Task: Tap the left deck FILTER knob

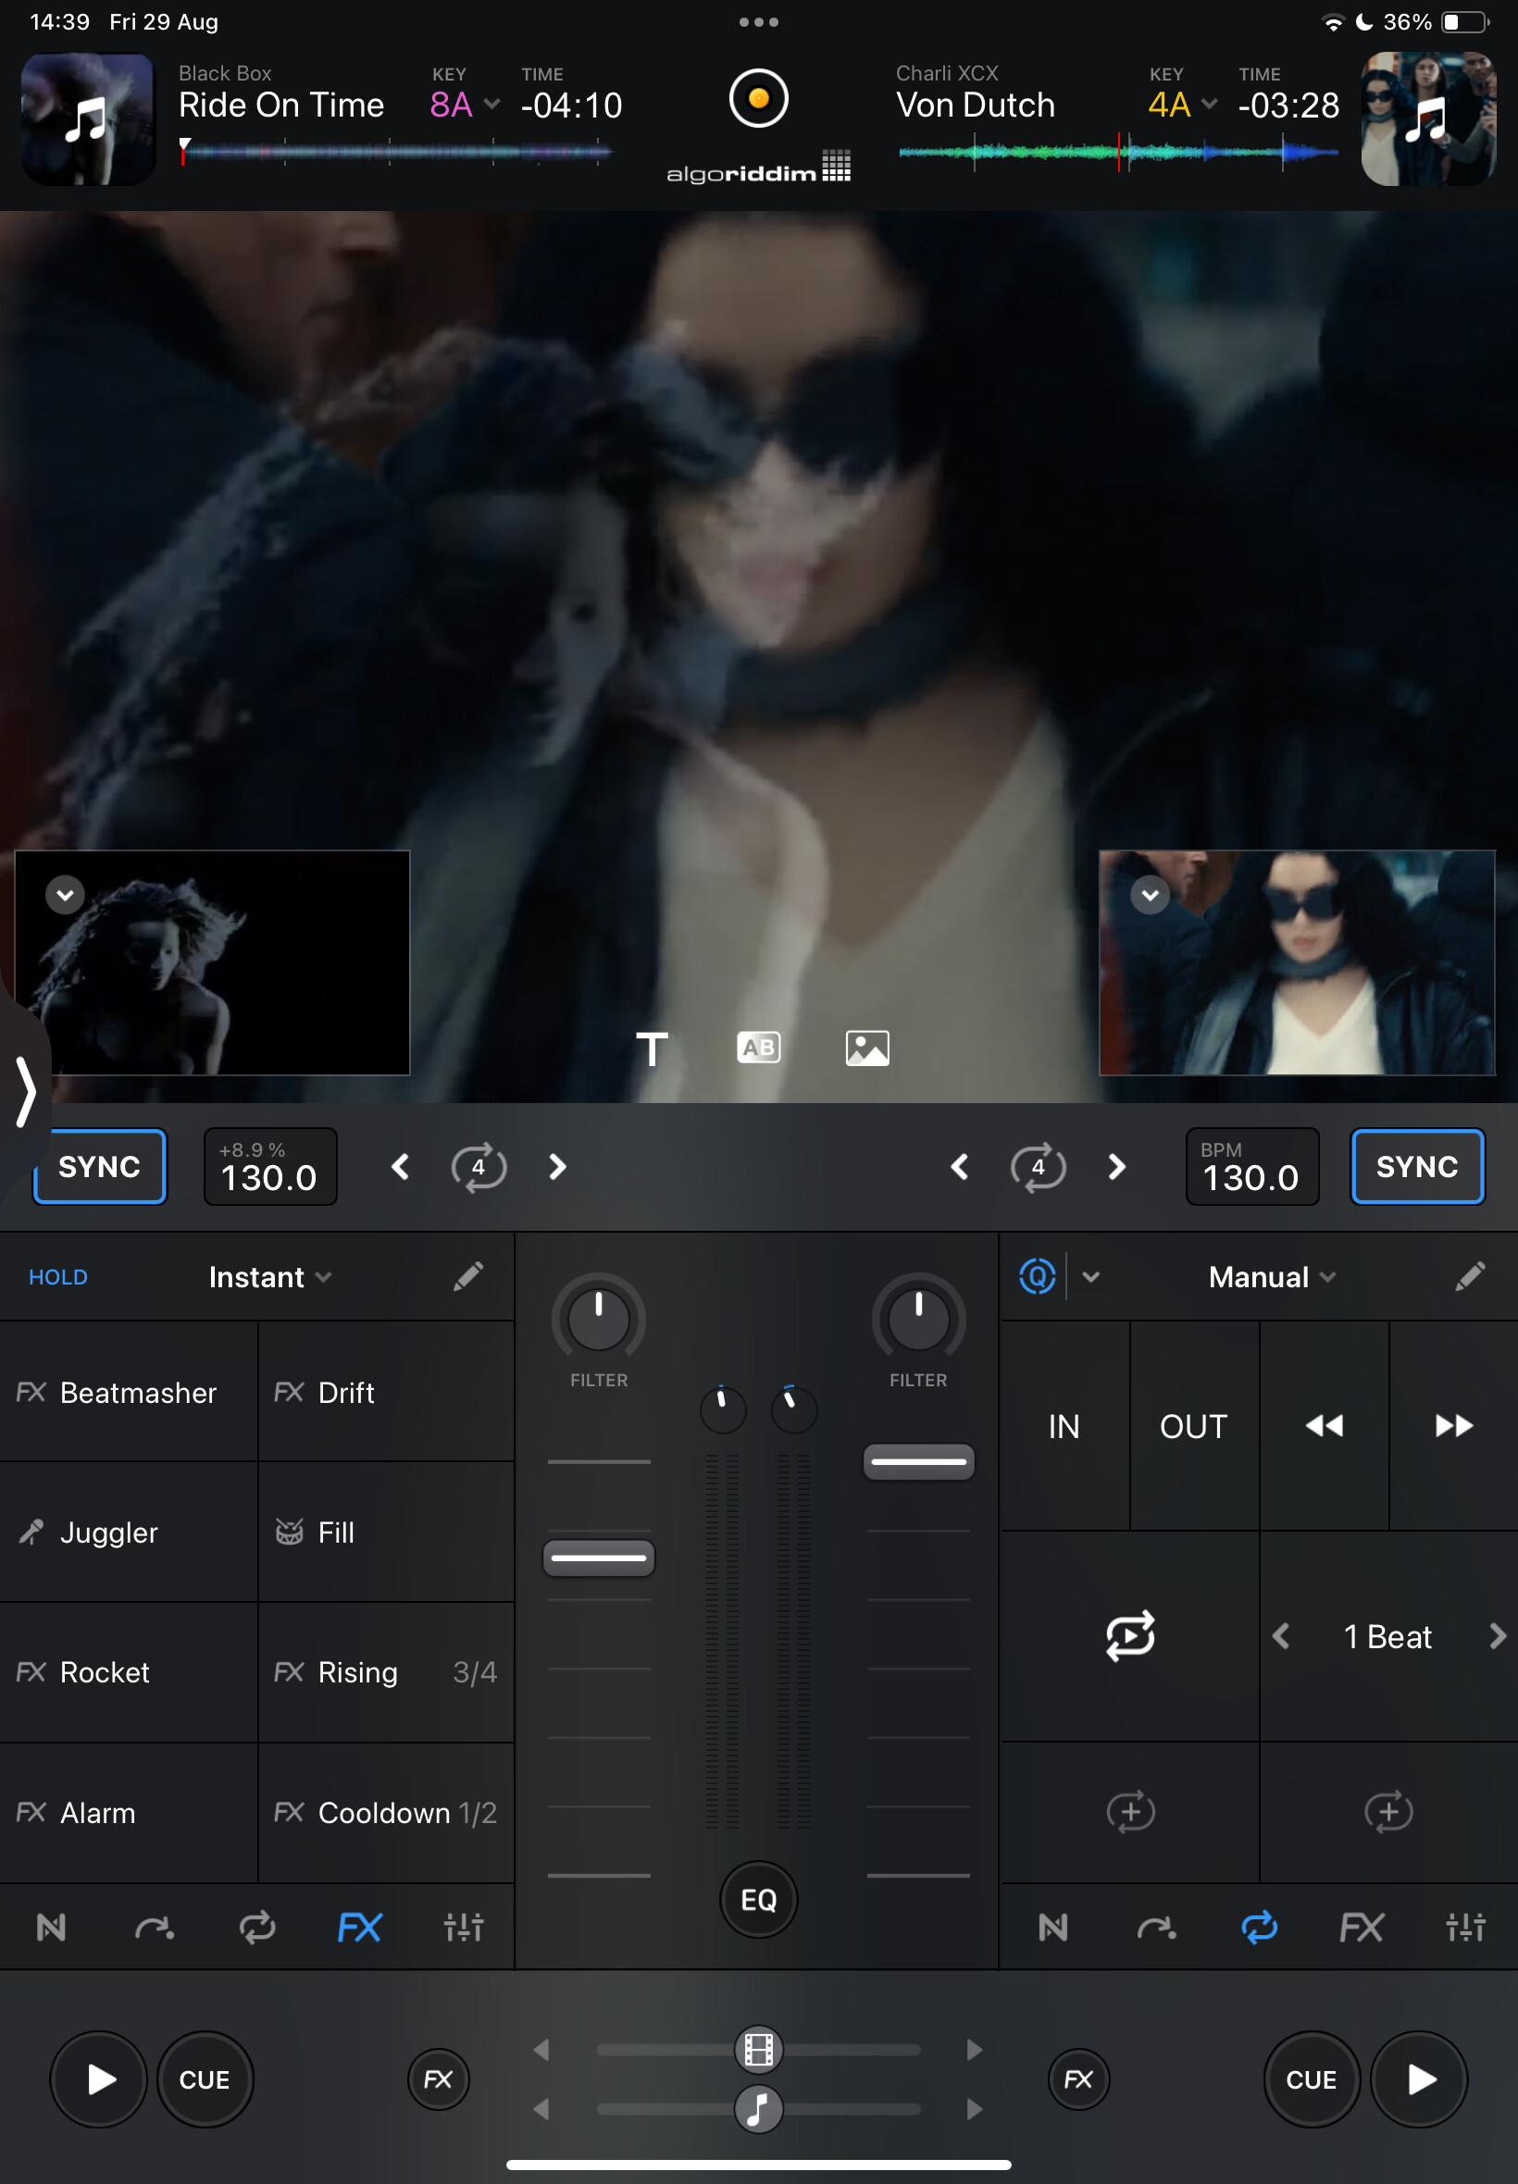Action: click(x=598, y=1319)
